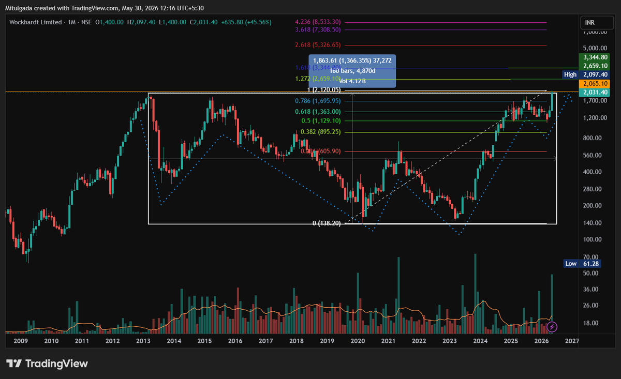621x379 pixels.
Task: Select the Wockhardt Limited symbol title
Action: click(36, 22)
